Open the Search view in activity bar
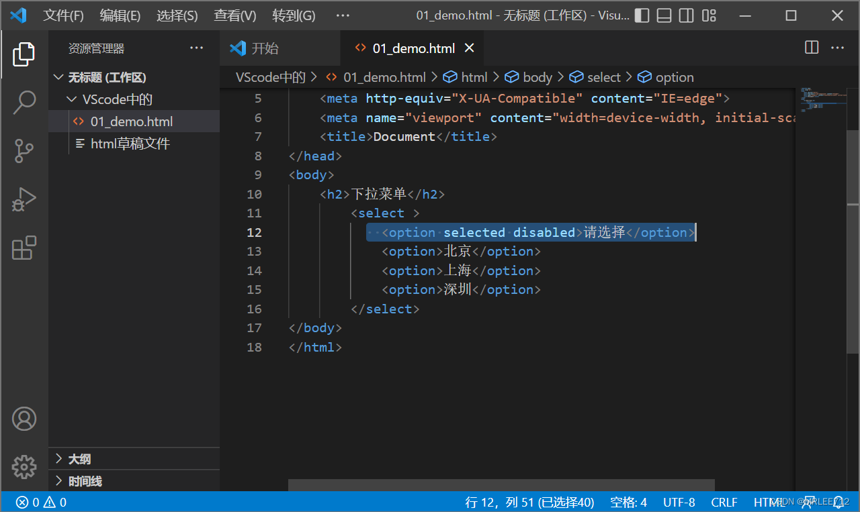Screen dimensions: 860x512 tap(24, 103)
